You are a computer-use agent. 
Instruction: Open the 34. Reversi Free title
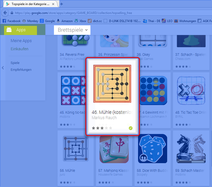coord(72,55)
